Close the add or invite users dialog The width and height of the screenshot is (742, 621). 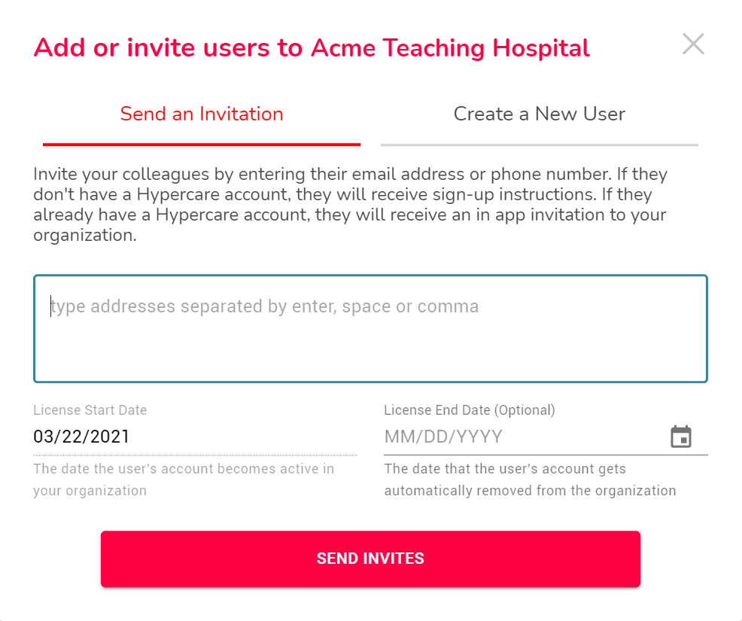coord(693,44)
